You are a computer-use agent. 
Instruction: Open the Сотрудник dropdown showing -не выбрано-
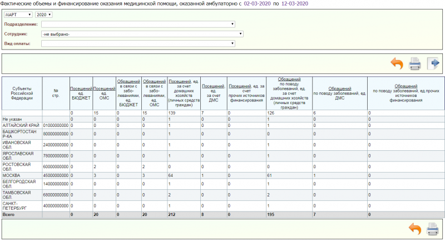(x=142, y=34)
